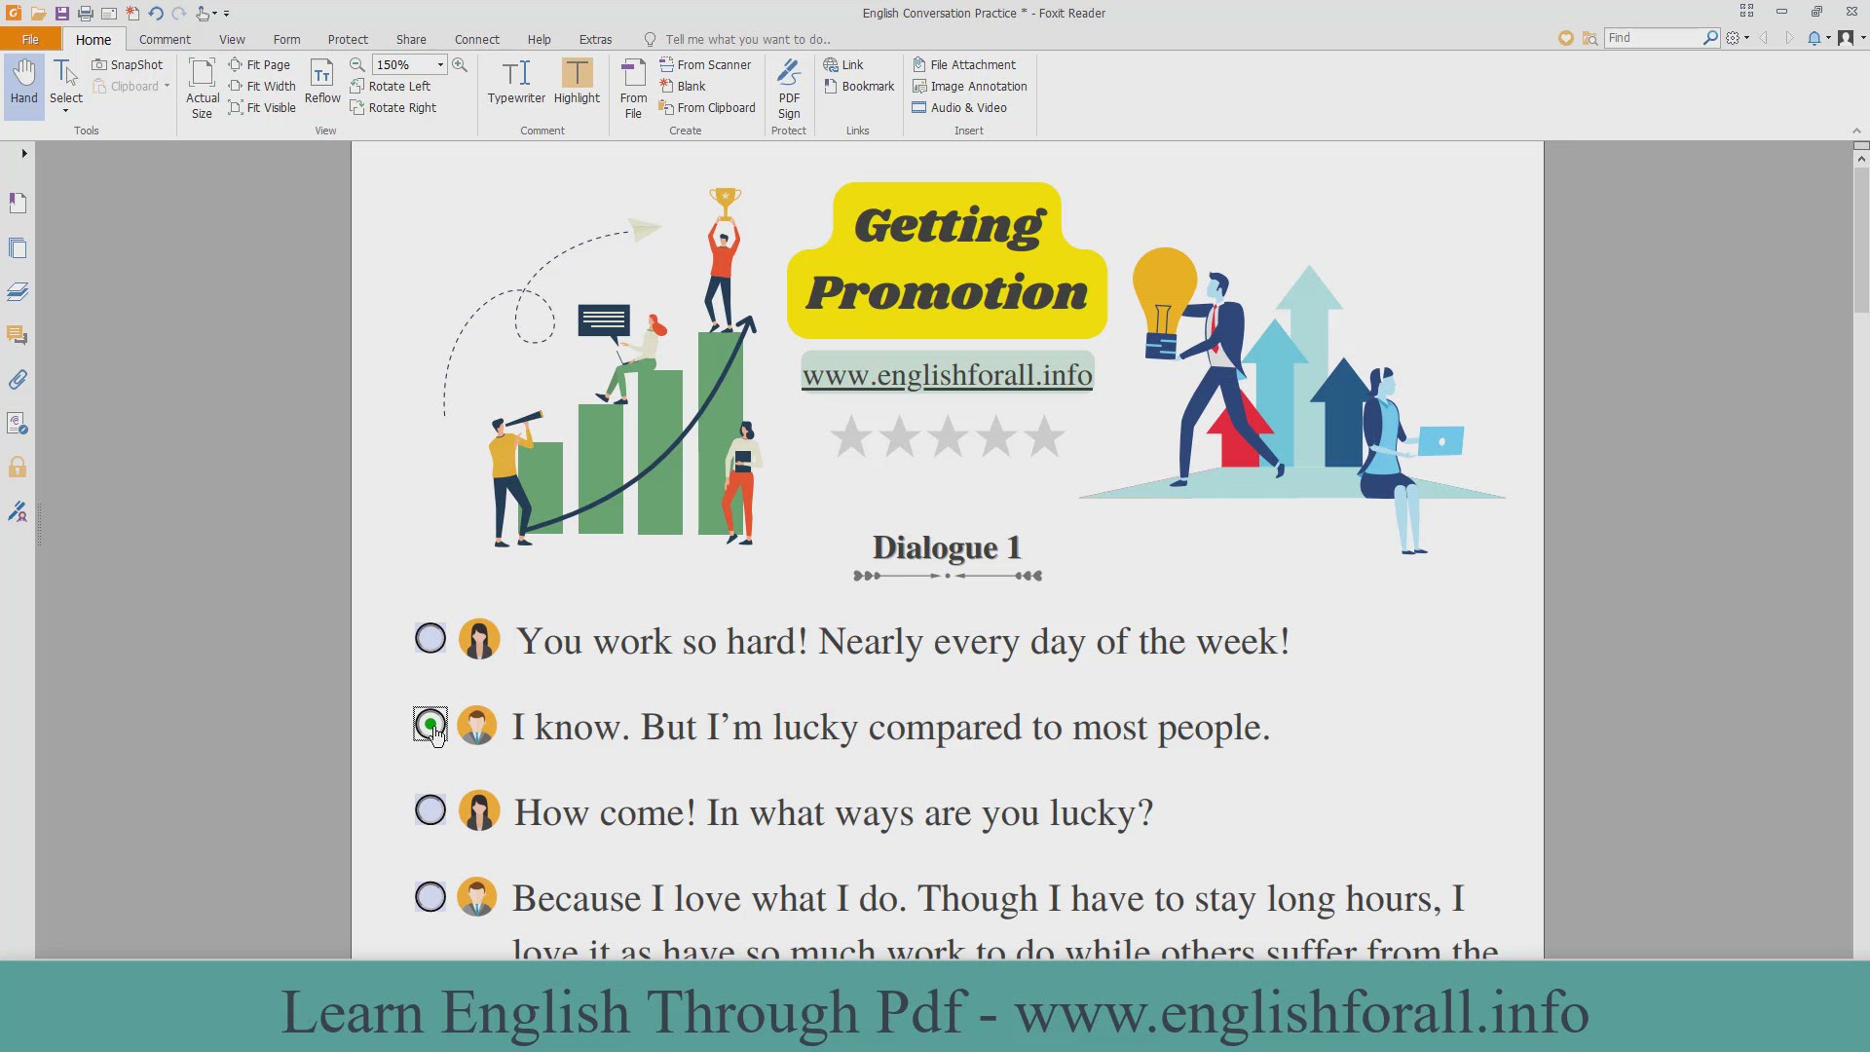
Task: Select radio button beside 'You work so hard!'
Action: point(430,639)
